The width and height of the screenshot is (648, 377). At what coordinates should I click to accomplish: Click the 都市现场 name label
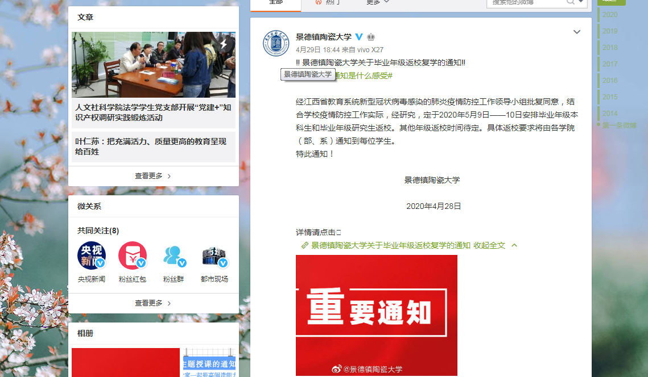pos(214,279)
